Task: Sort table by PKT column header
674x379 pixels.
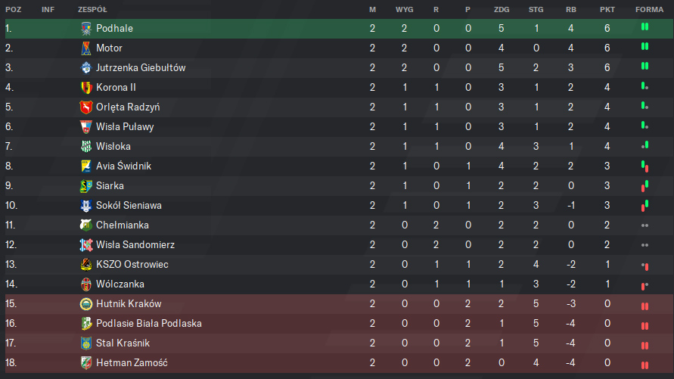Action: 607,9
